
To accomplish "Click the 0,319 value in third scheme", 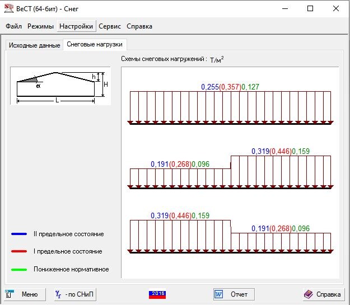I will tap(160, 216).
